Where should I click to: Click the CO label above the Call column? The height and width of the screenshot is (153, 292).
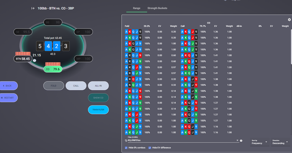click(x=209, y=23)
